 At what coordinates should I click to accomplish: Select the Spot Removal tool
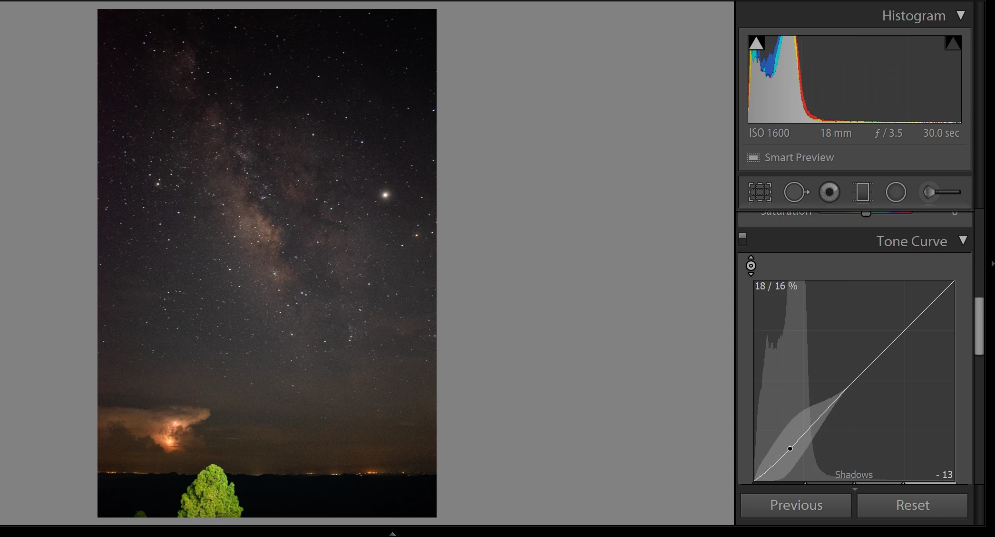pos(796,192)
